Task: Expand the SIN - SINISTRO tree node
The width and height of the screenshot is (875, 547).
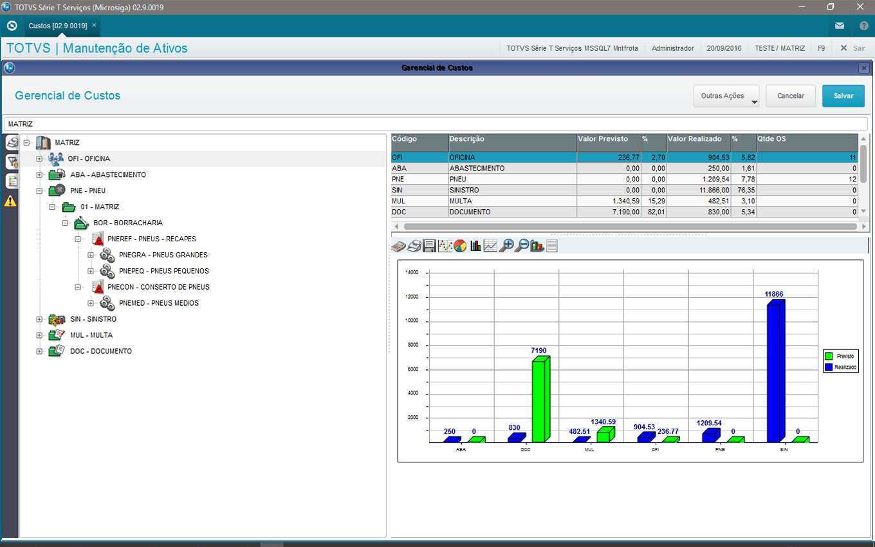Action: coord(39,319)
